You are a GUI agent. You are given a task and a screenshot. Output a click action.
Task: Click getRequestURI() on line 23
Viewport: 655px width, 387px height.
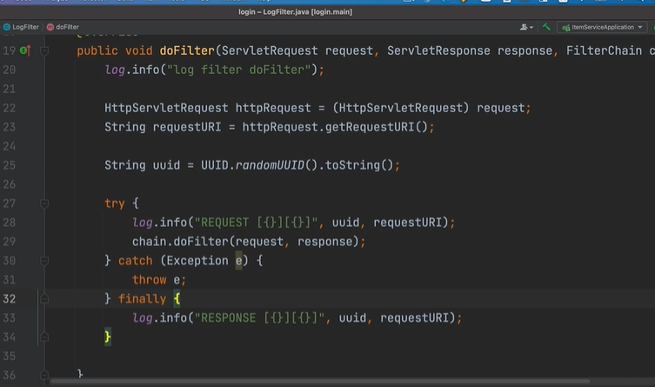coord(377,127)
